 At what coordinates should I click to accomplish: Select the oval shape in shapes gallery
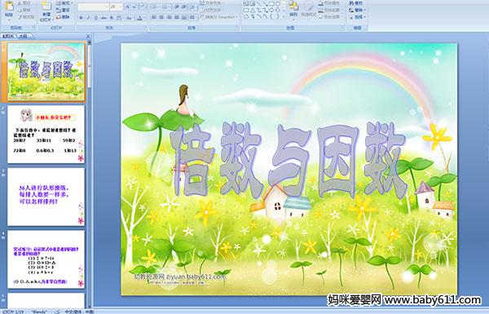(278, 4)
